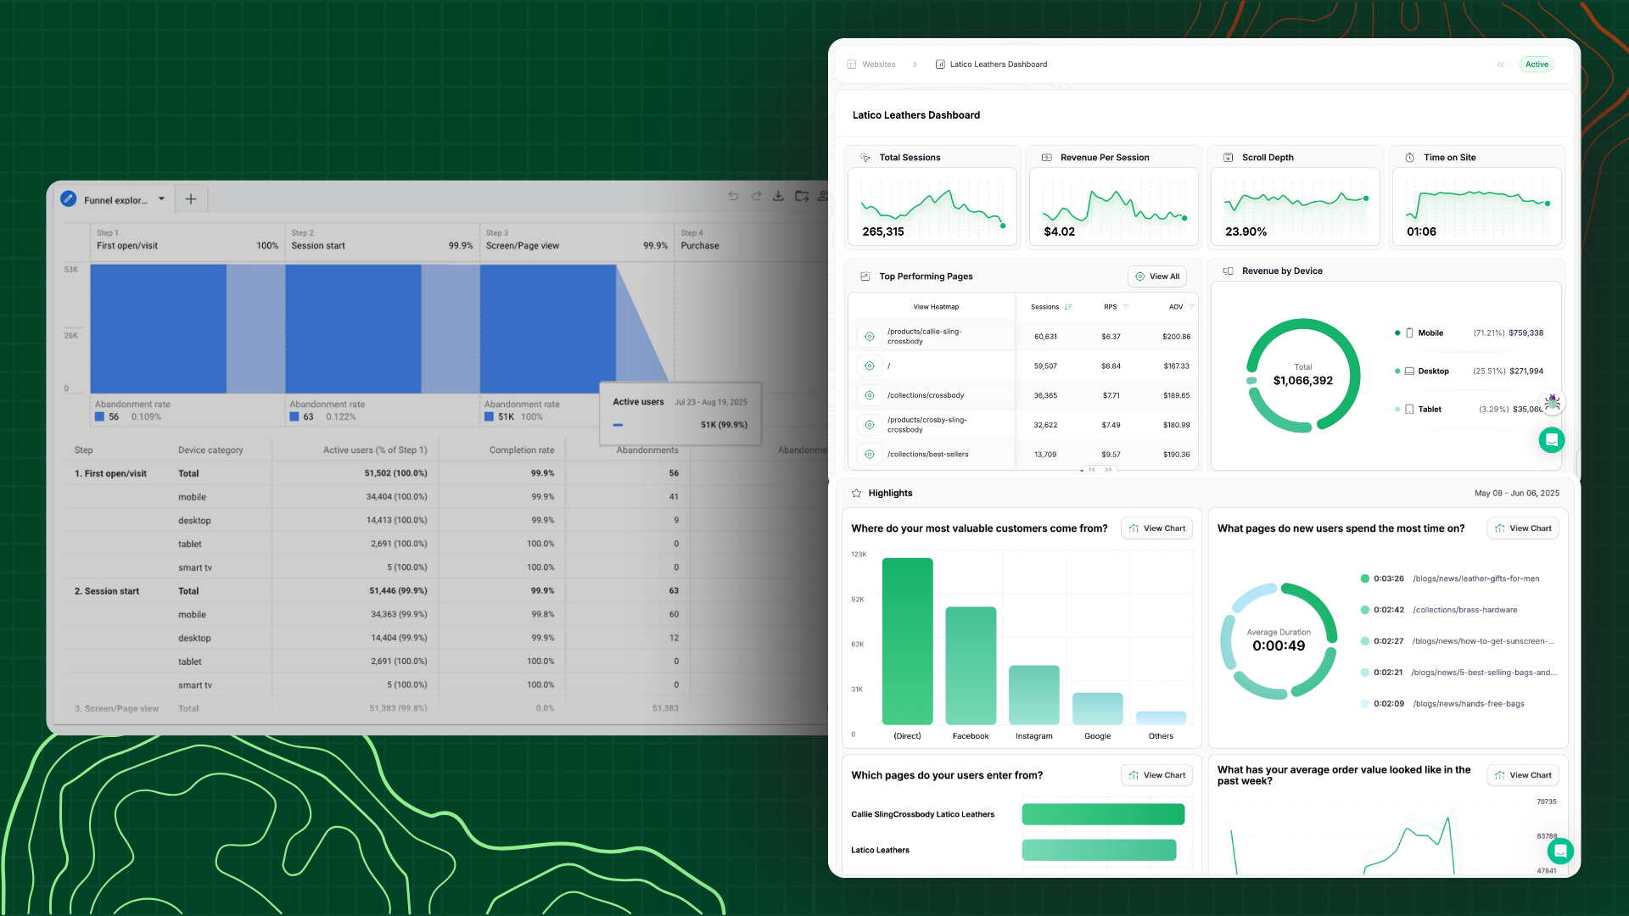Screen dimensions: 1629x916
Task: Go to next page of top pages table
Action: [1108, 469]
